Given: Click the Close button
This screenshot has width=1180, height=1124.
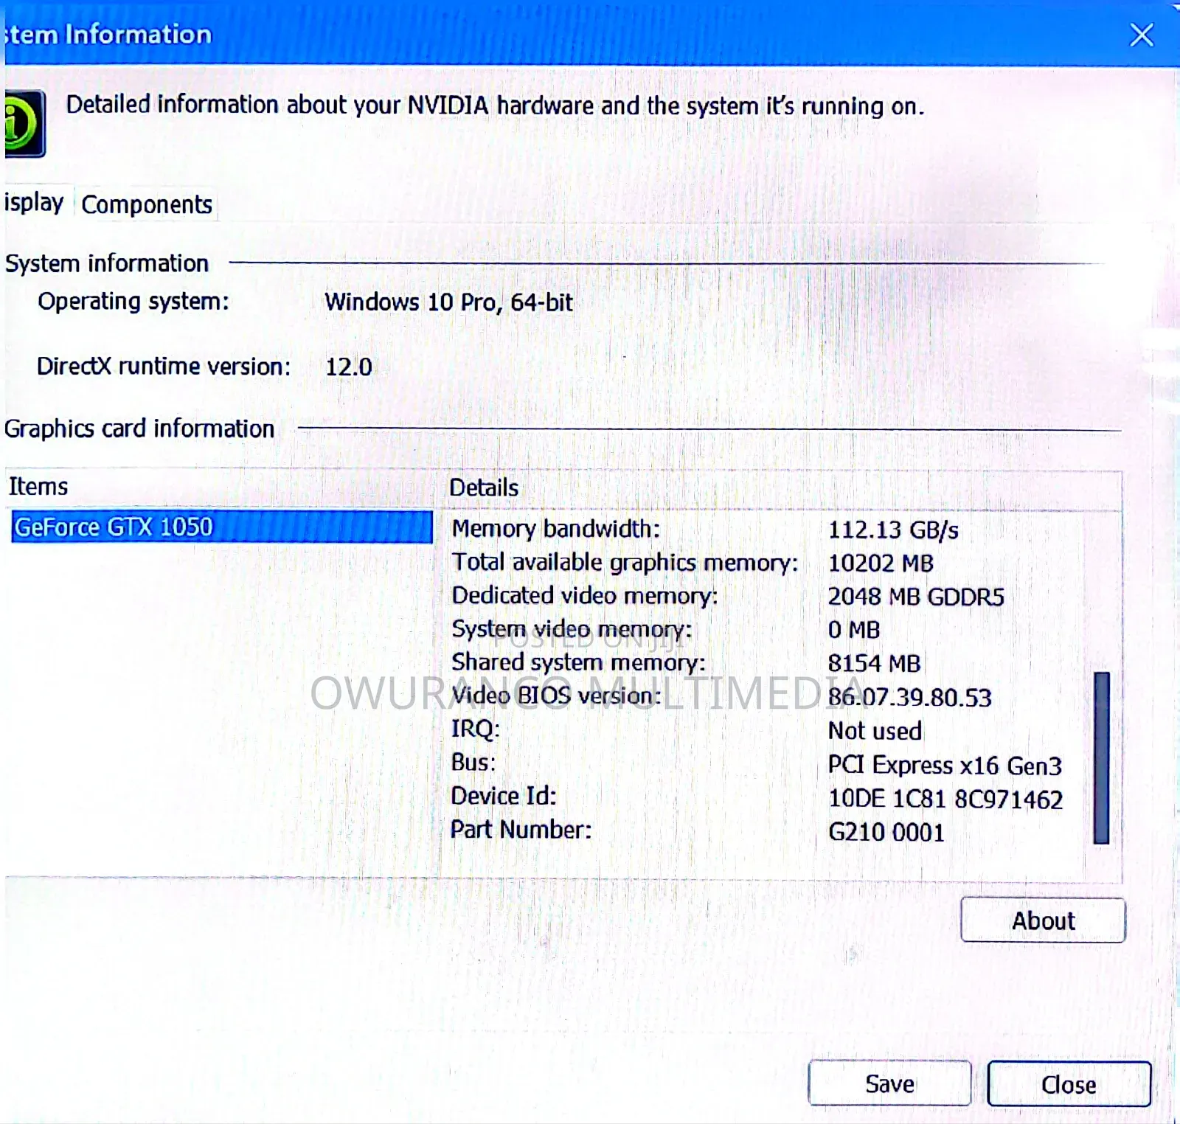Looking at the screenshot, I should pos(1069,1084).
